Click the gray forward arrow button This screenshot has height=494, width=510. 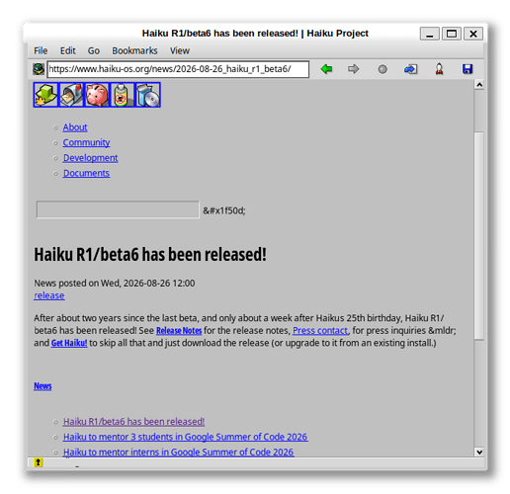click(353, 69)
